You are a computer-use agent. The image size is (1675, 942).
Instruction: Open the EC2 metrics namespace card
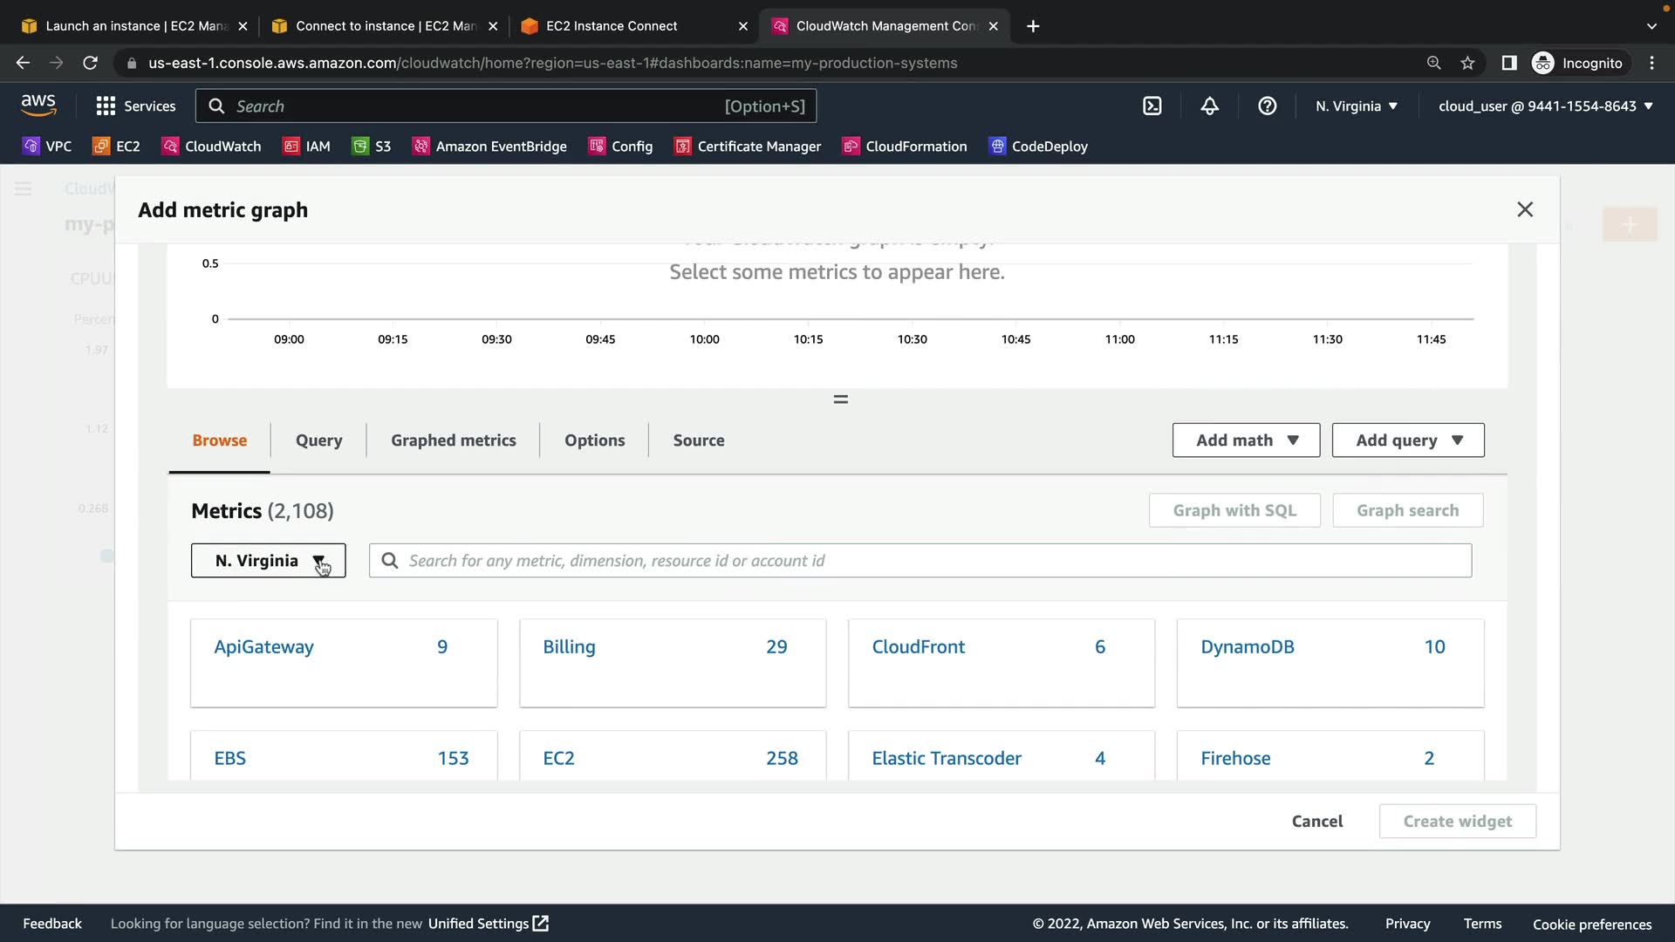click(x=672, y=757)
